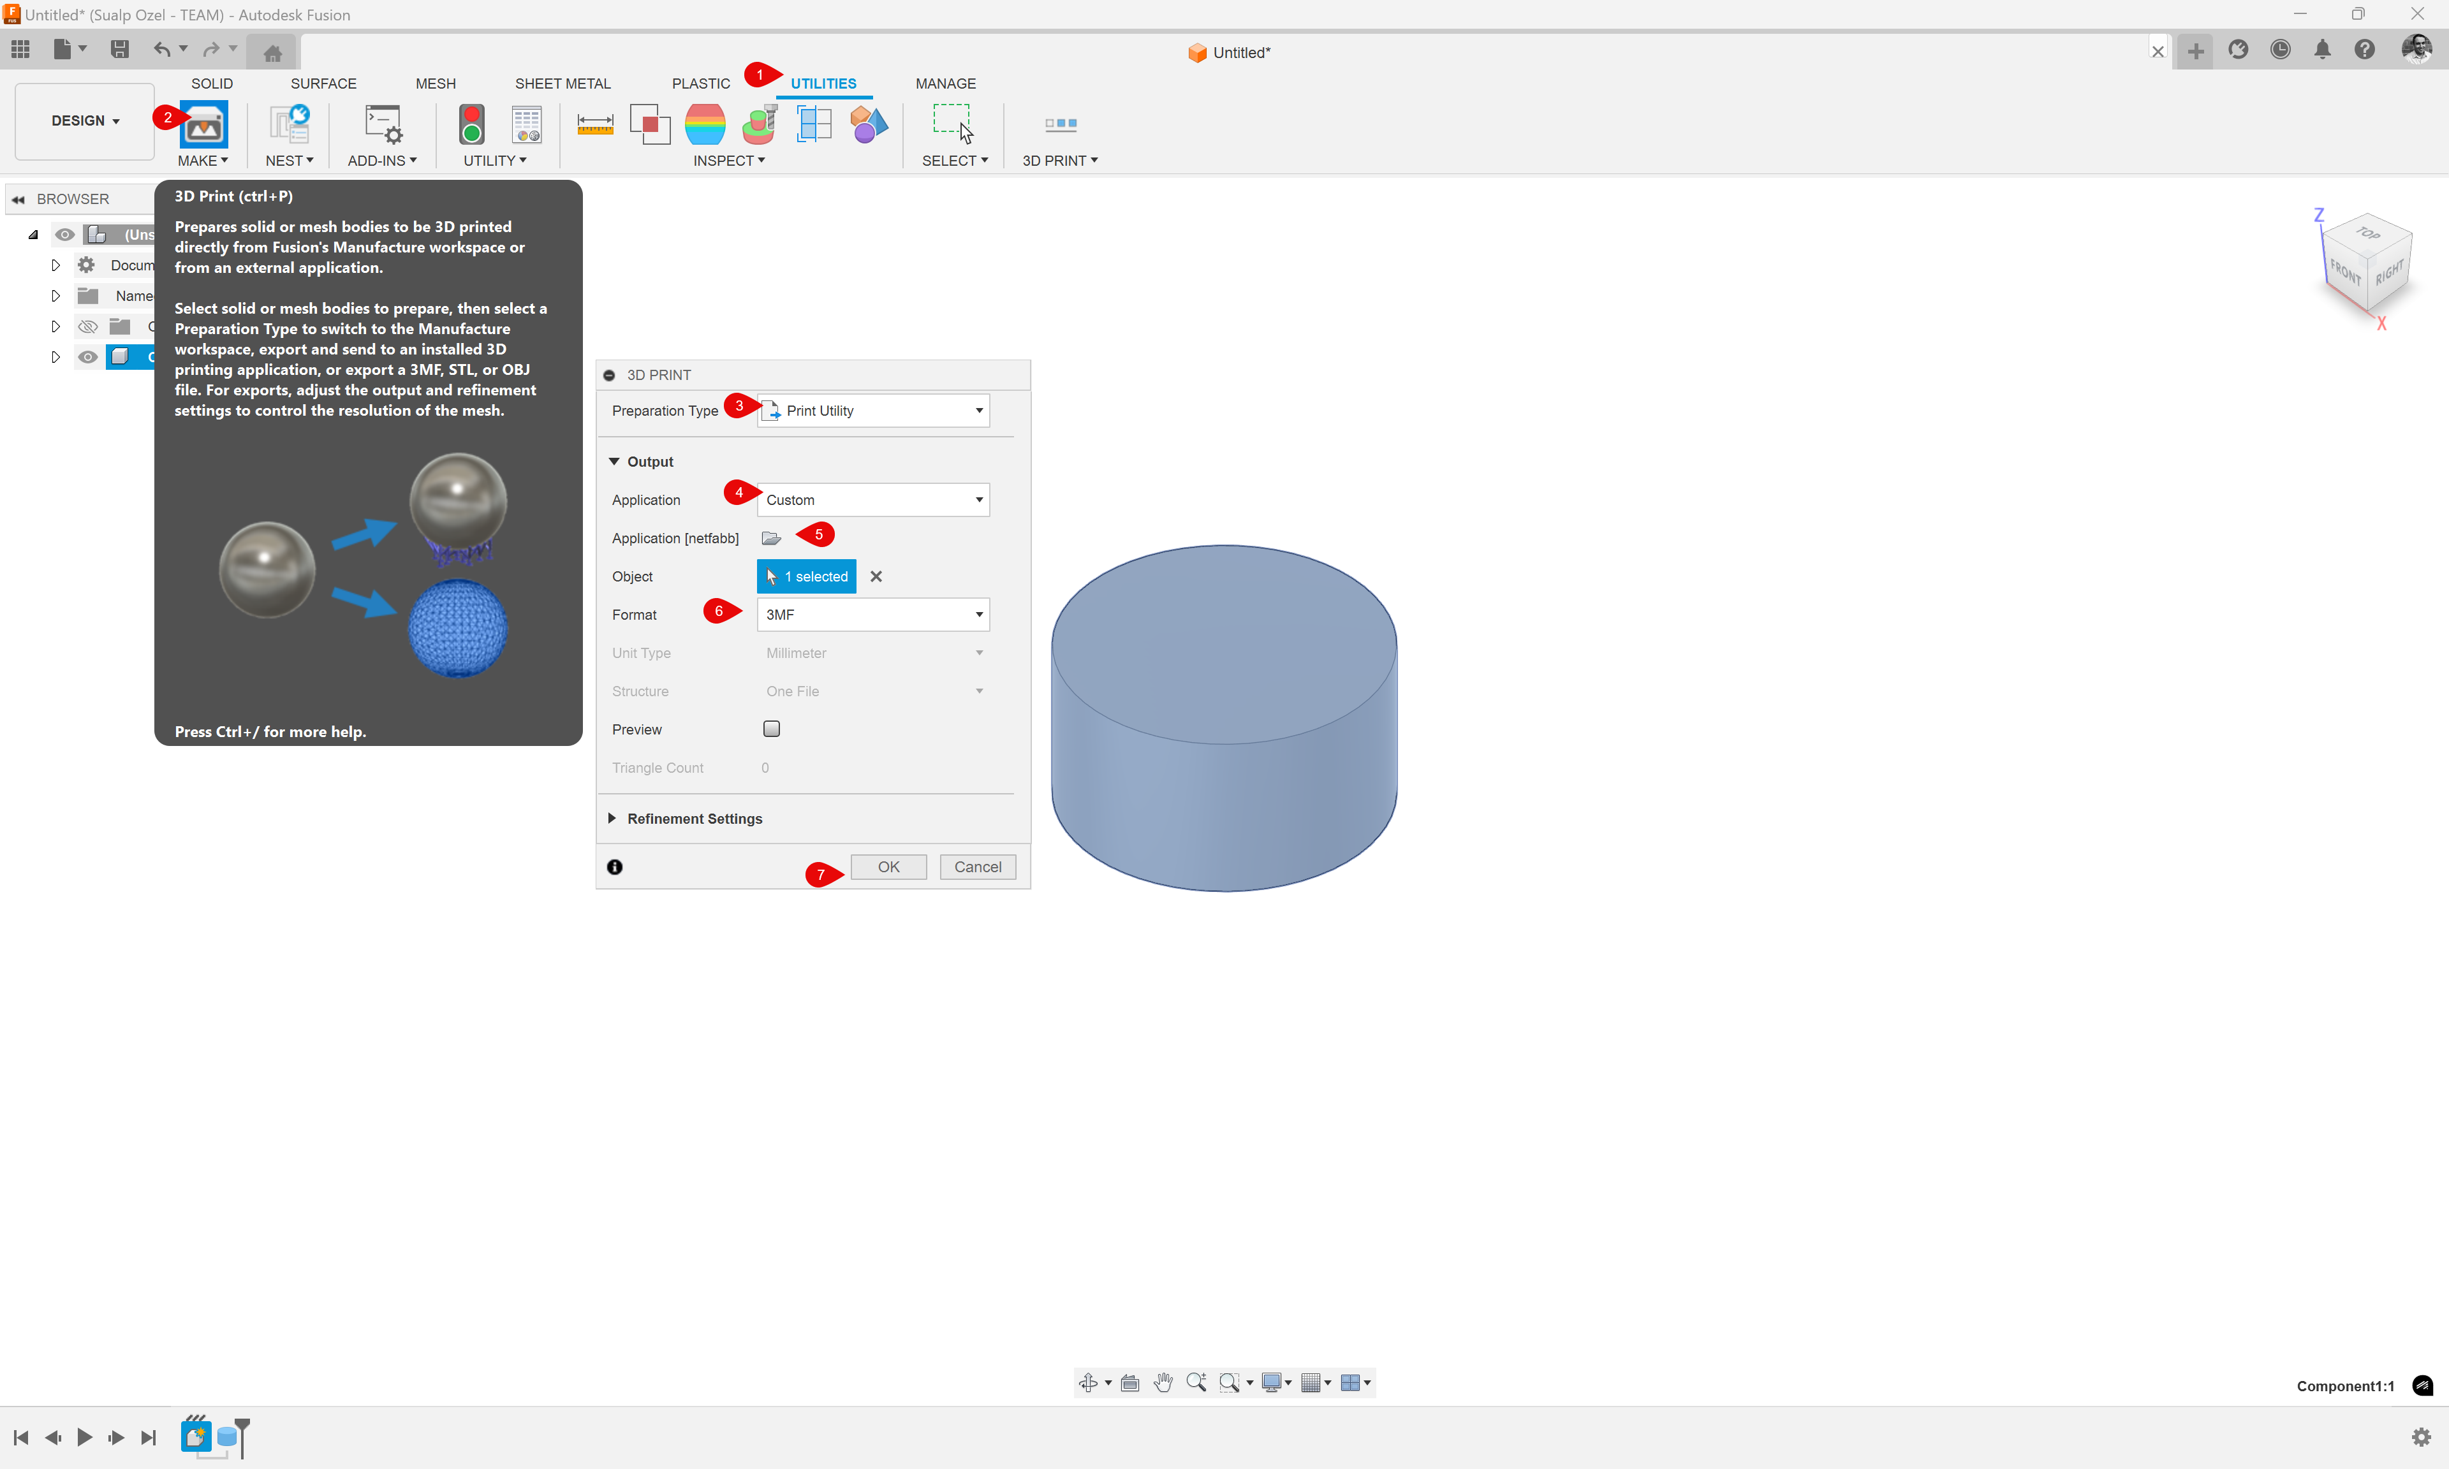Show the hidden folder using its eye toggle
Screen dimensions: 2449x1469
(x=87, y=326)
